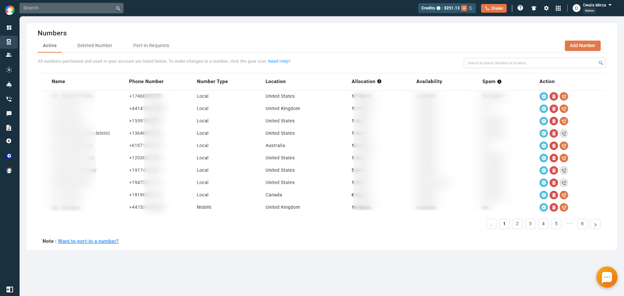624x296 pixels.
Task: Open the live chat bubble widget
Action: coord(607,277)
